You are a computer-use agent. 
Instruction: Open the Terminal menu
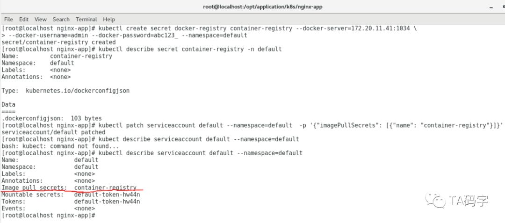[x=86, y=19]
